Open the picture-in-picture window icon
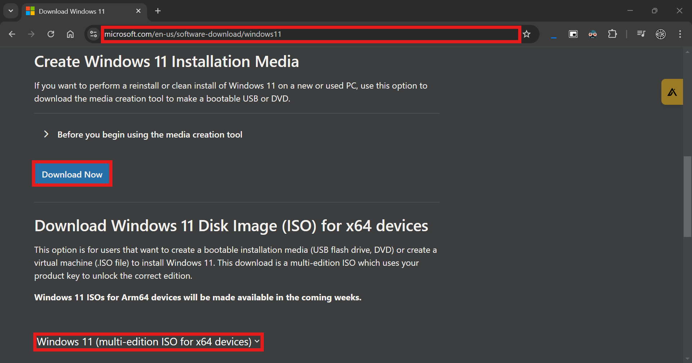This screenshot has height=363, width=692. 573,34
